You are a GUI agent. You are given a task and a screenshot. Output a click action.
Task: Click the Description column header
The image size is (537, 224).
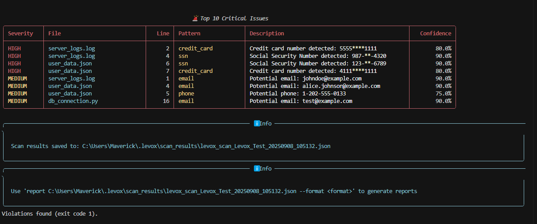267,33
